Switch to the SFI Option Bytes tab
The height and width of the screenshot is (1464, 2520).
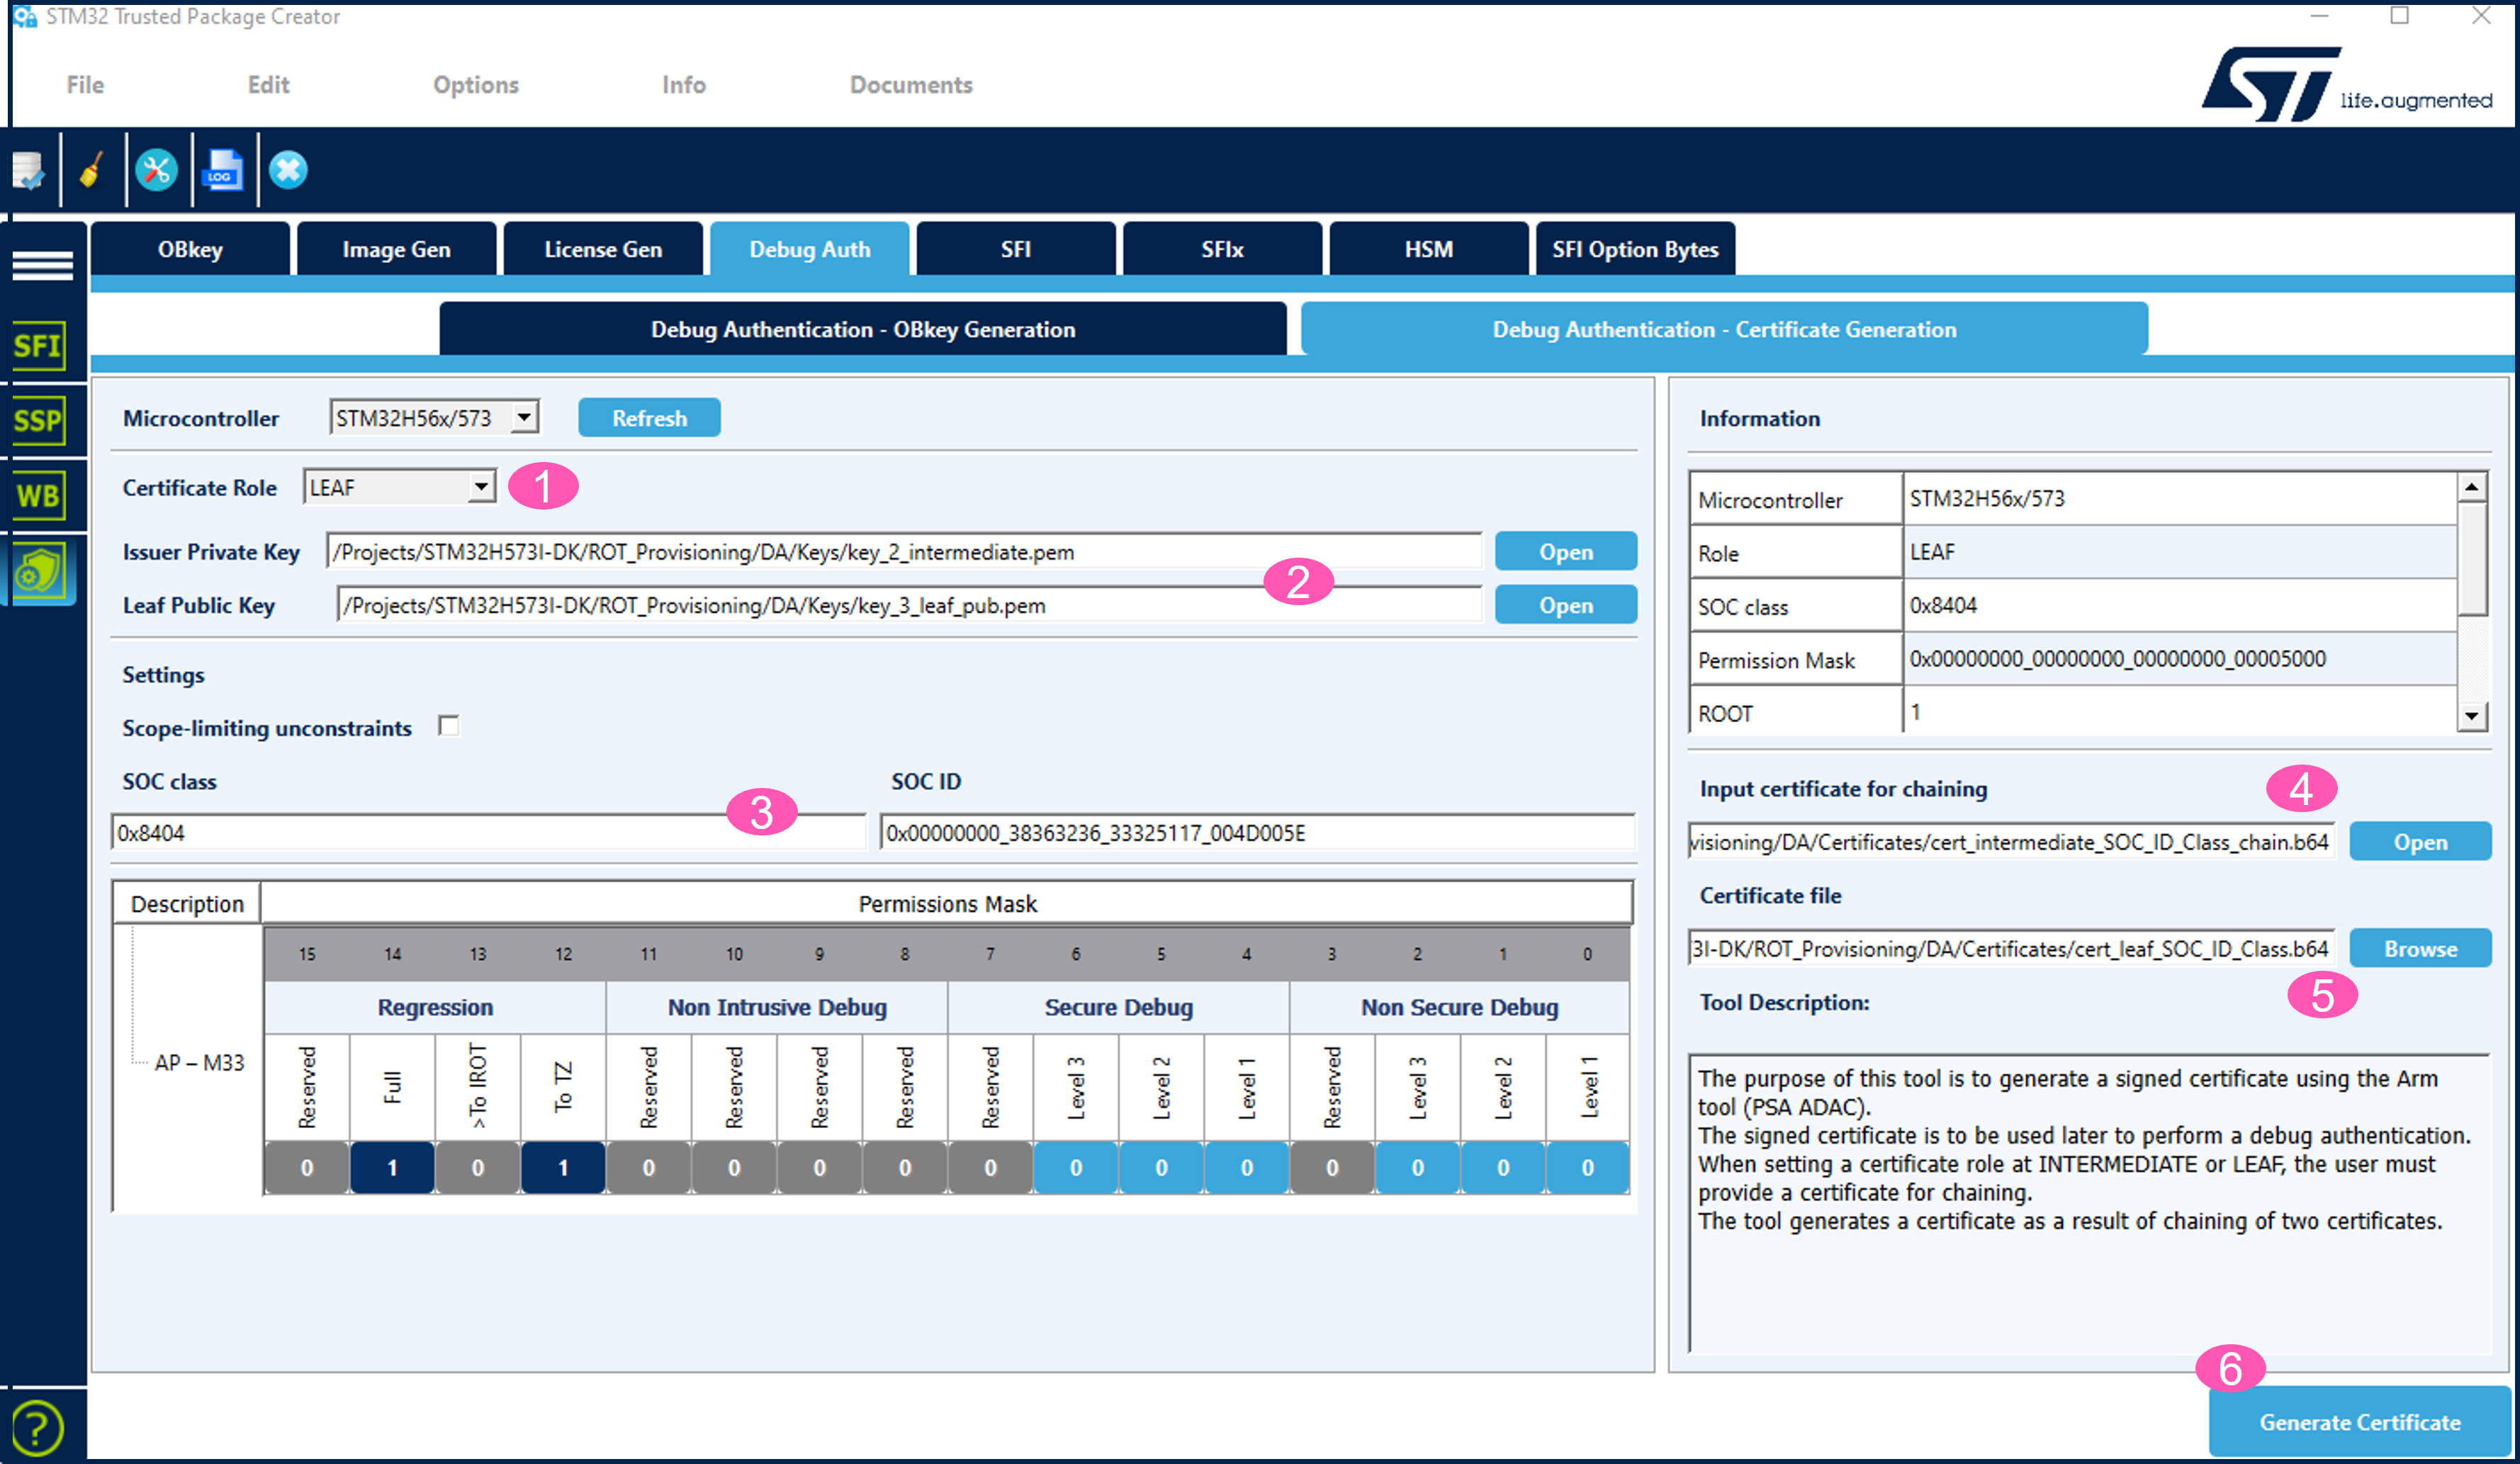point(1635,249)
